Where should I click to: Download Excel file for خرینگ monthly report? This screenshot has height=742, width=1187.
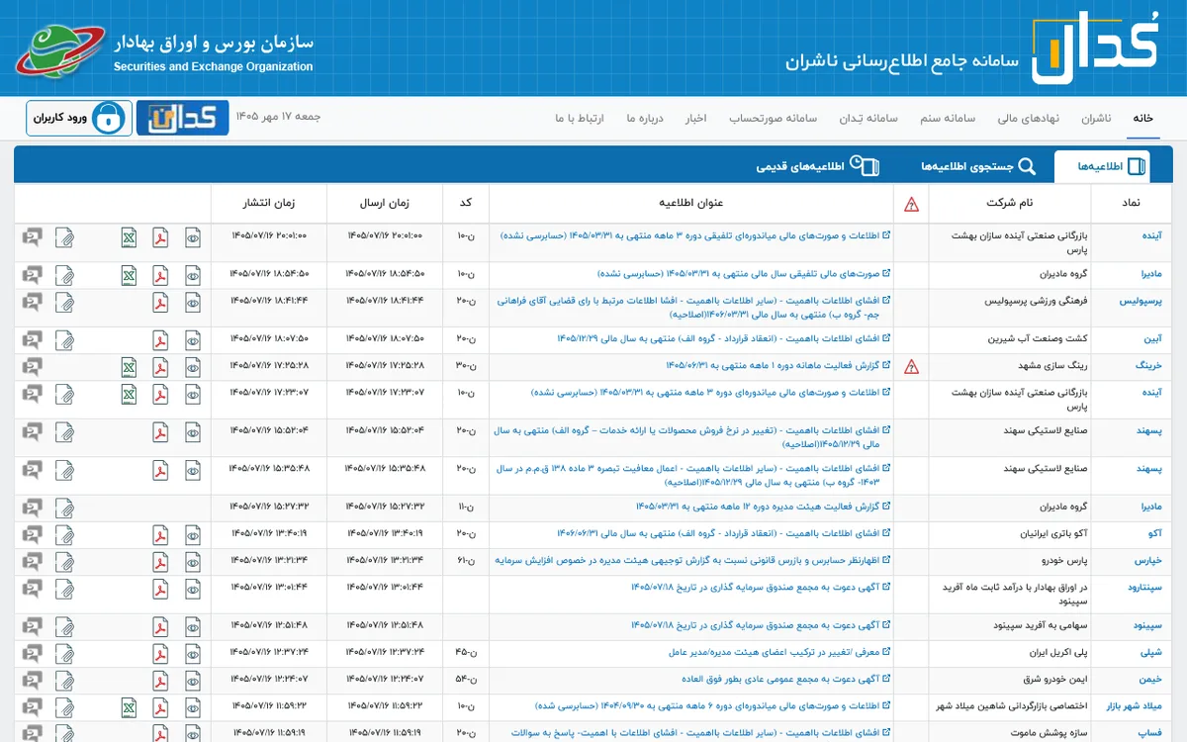[129, 367]
